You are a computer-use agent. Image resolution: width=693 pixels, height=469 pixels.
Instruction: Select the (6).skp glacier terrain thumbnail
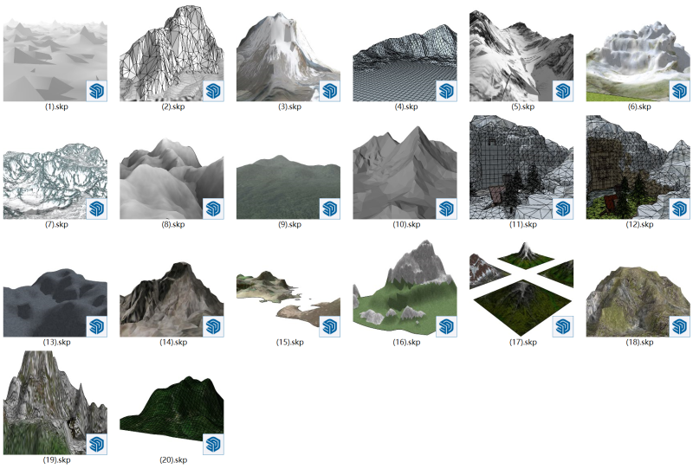pyautogui.click(x=638, y=61)
